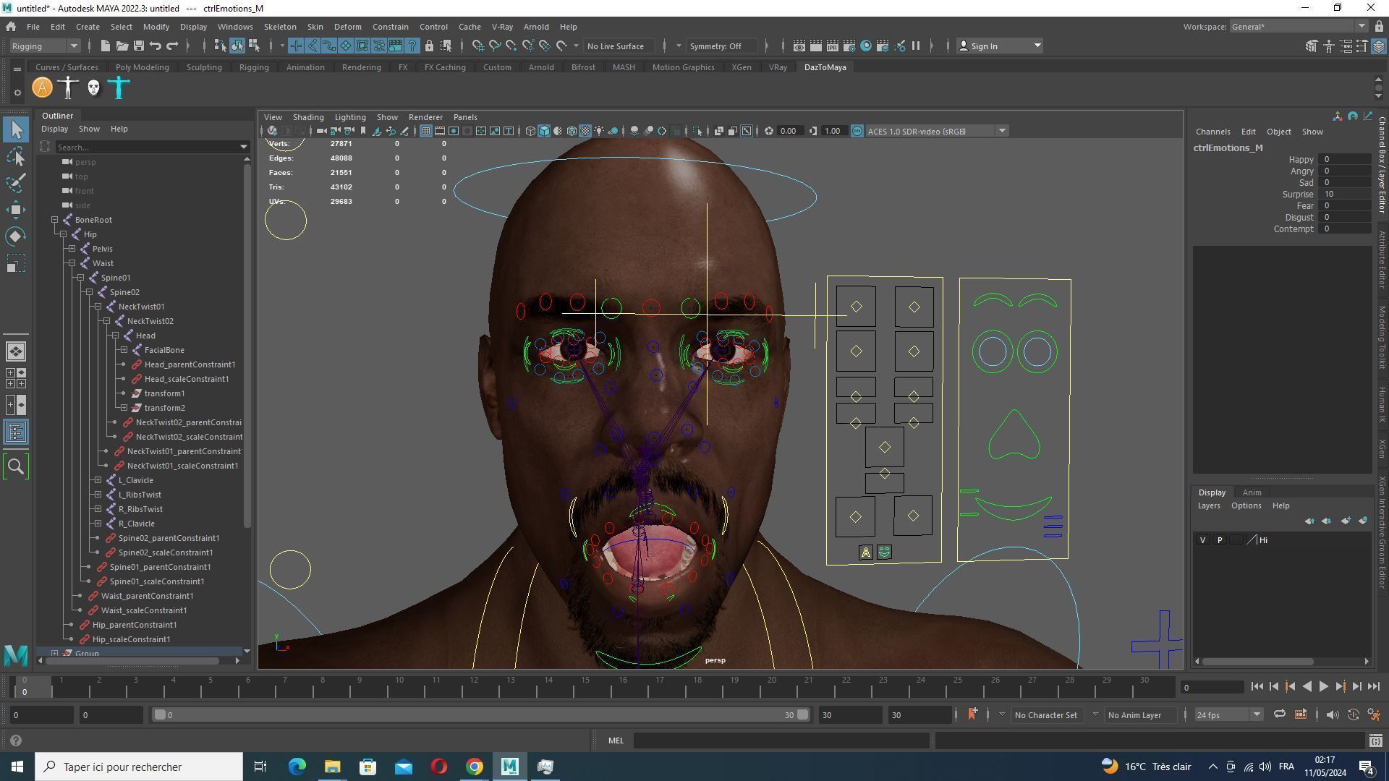Click the Save Scene icon
The image size is (1389, 781).
[x=138, y=46]
